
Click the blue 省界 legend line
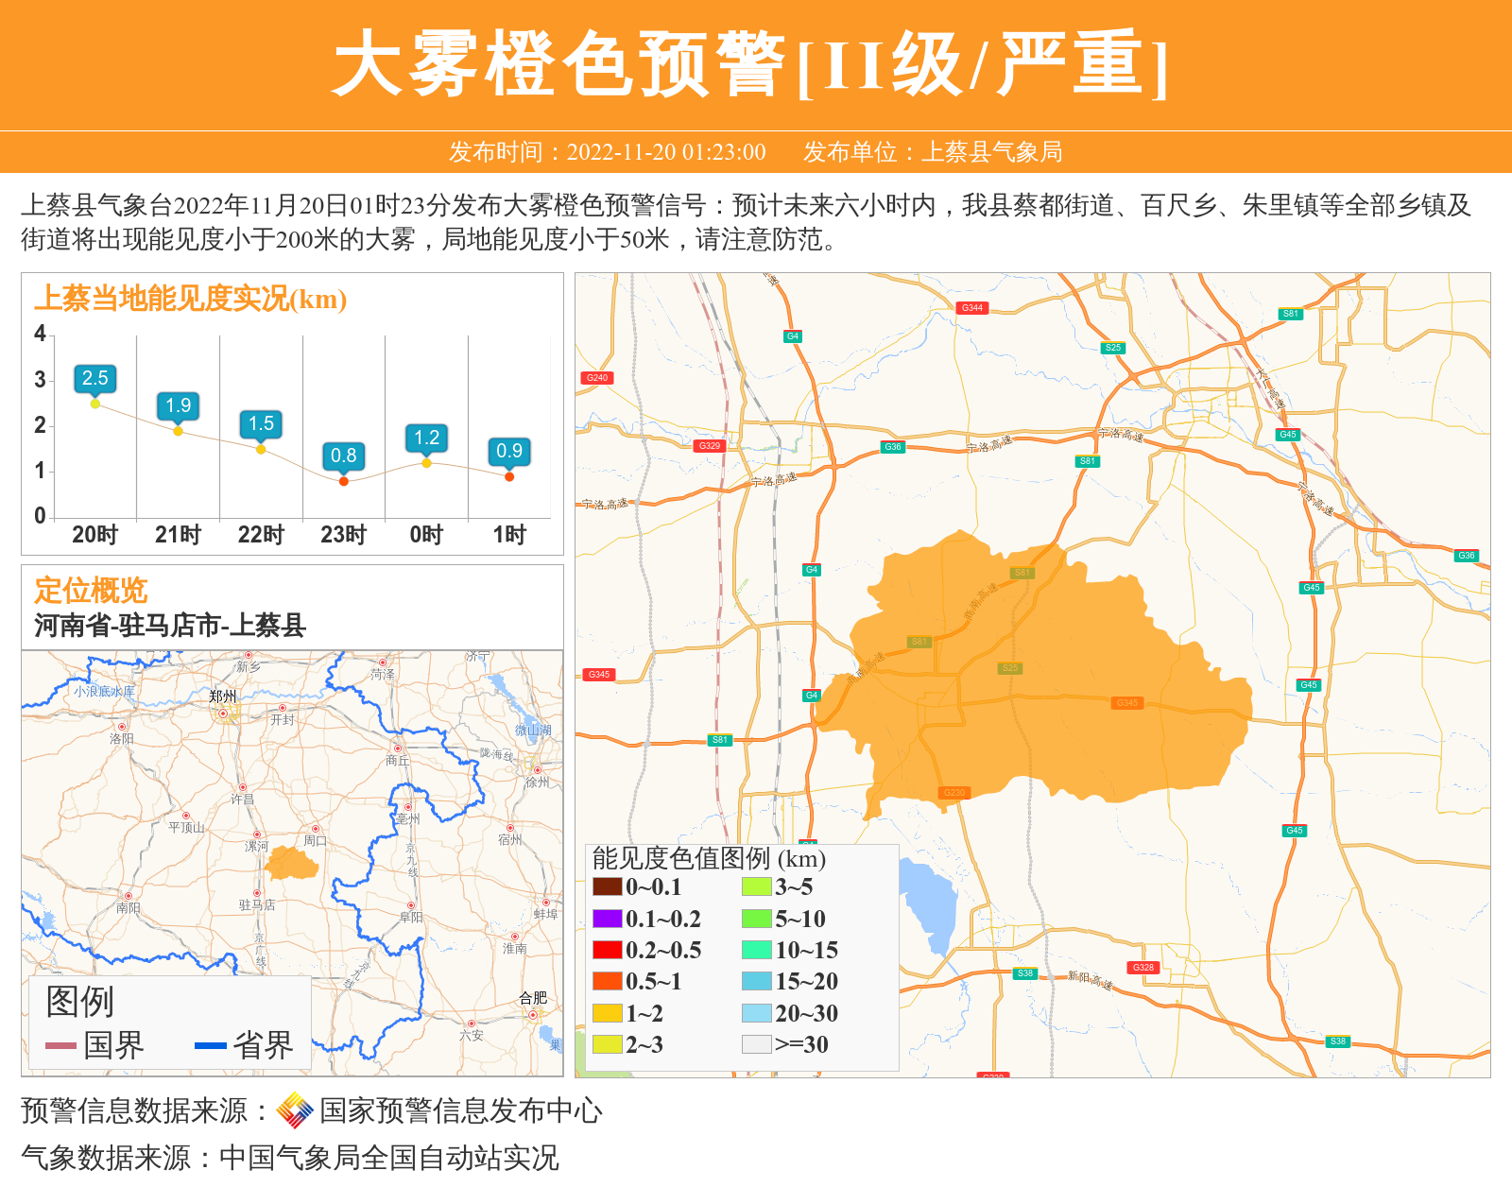coord(210,1046)
